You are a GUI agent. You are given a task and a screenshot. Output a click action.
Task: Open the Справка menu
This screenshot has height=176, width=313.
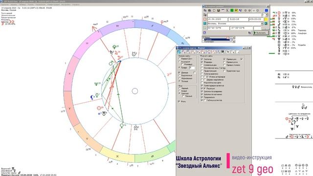[76, 4]
